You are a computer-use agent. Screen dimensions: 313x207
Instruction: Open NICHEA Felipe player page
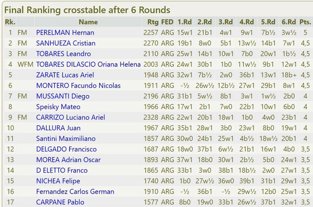pyautogui.click(x=58, y=181)
